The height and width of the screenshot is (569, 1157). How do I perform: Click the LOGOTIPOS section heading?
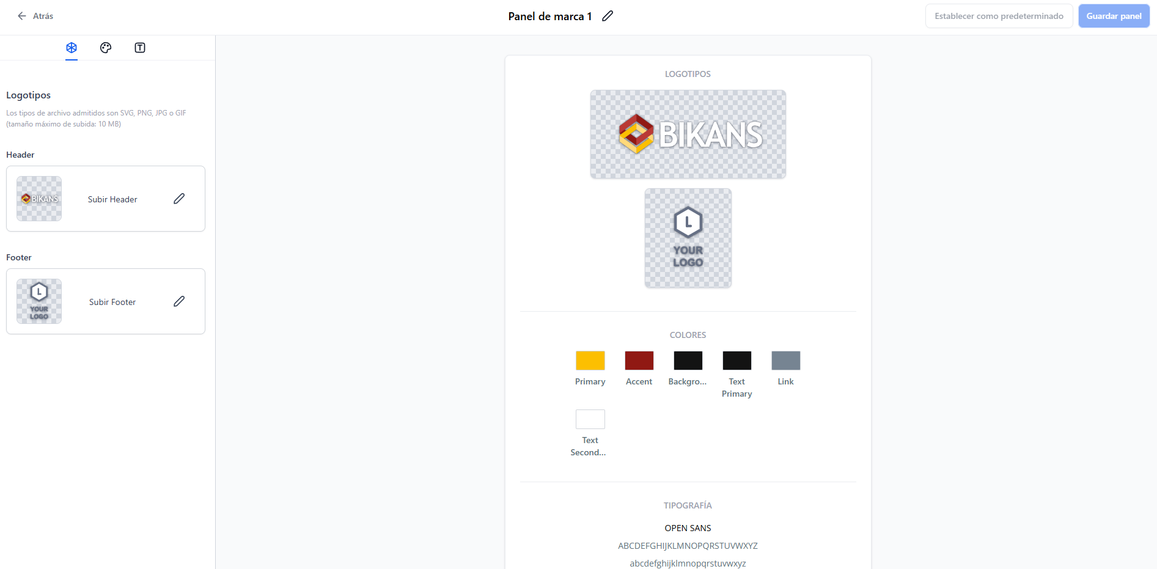coord(688,74)
